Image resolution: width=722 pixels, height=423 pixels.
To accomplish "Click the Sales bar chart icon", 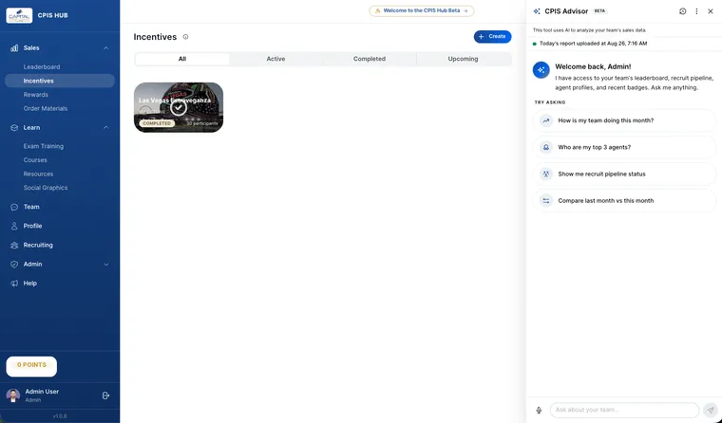I will pyautogui.click(x=14, y=47).
